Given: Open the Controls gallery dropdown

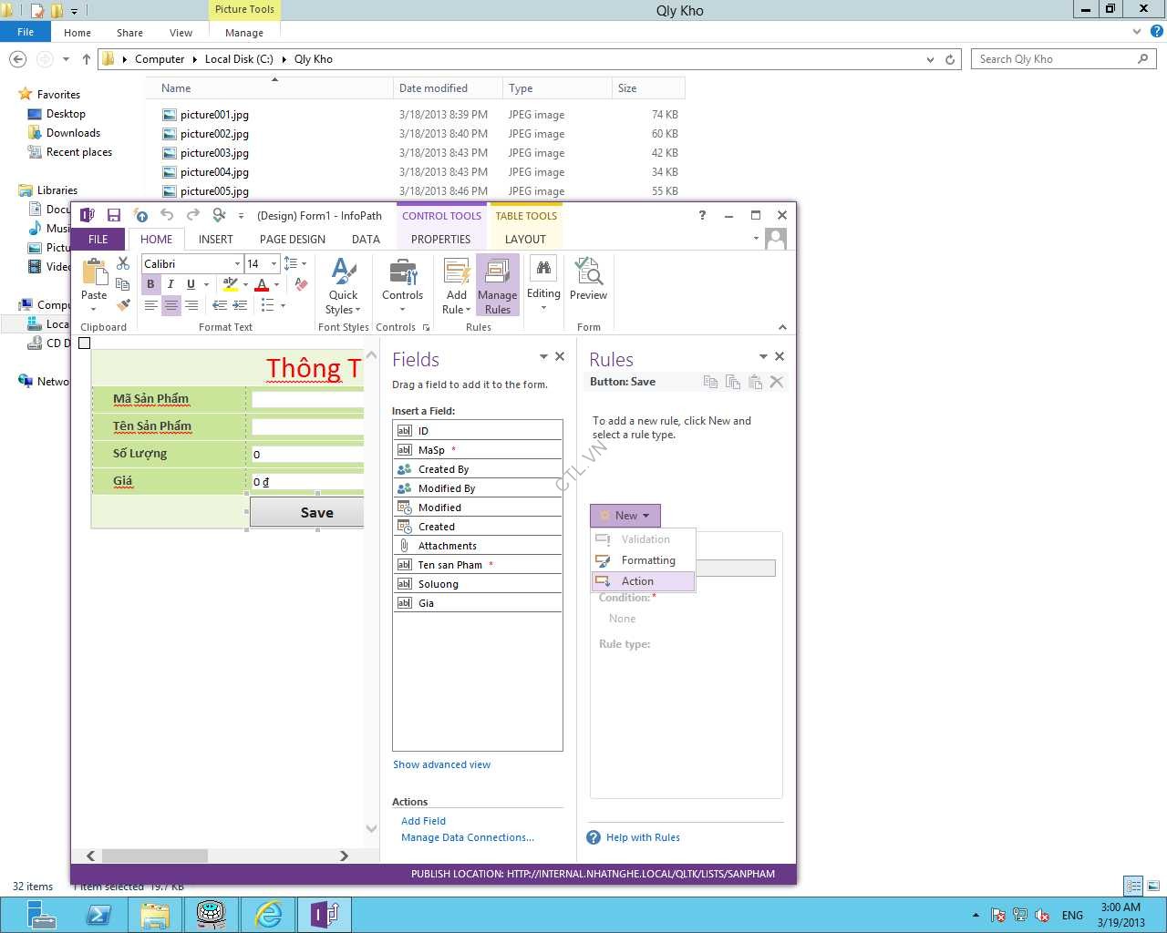Looking at the screenshot, I should pyautogui.click(x=402, y=285).
